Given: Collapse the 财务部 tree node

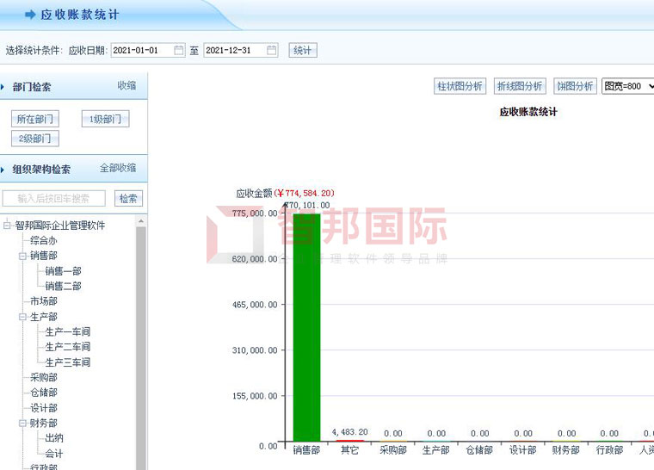Looking at the screenshot, I should tap(22, 424).
